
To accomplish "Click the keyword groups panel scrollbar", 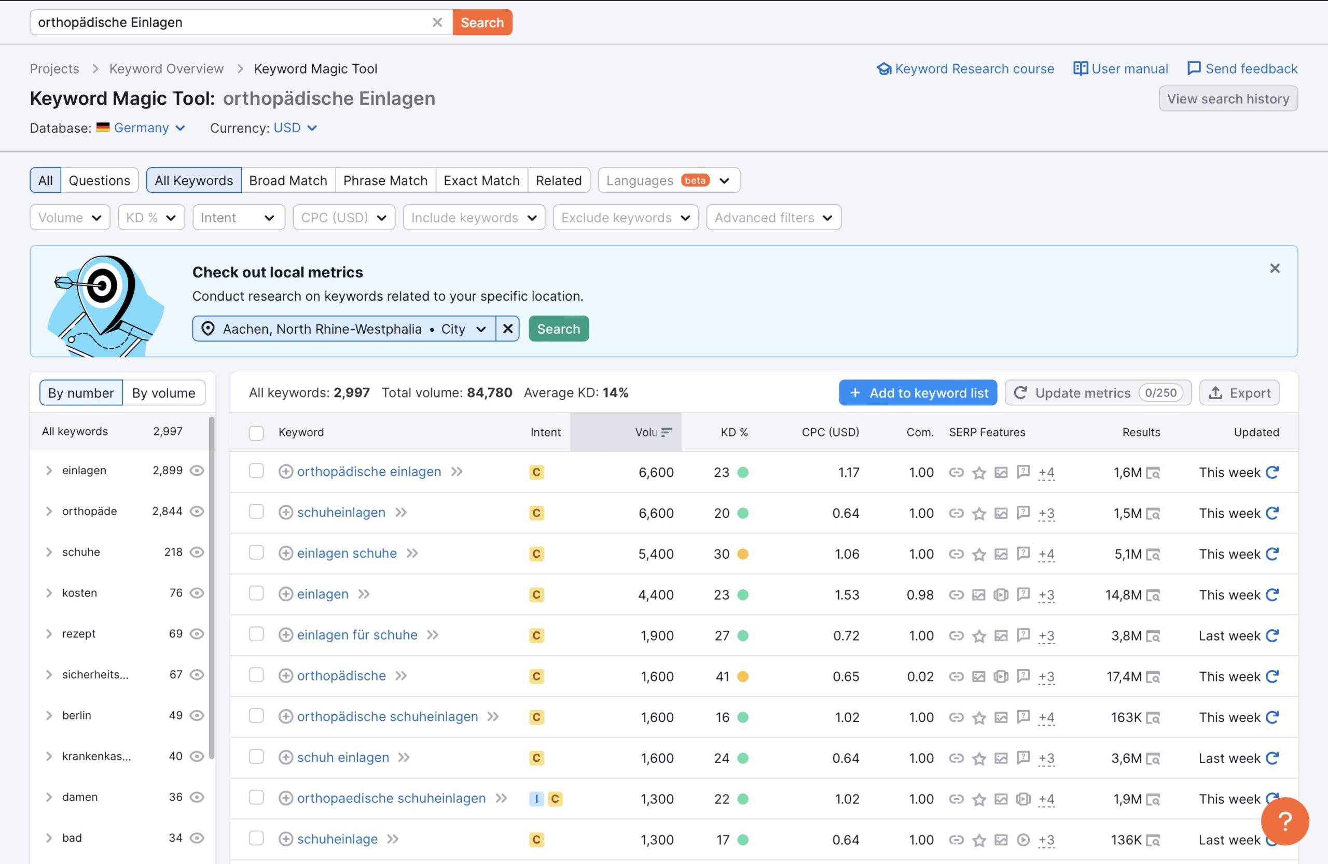I will pyautogui.click(x=212, y=588).
